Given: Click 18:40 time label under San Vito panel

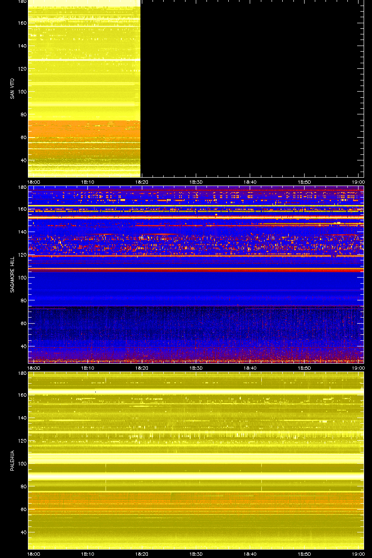Looking at the screenshot, I should pos(250,182).
